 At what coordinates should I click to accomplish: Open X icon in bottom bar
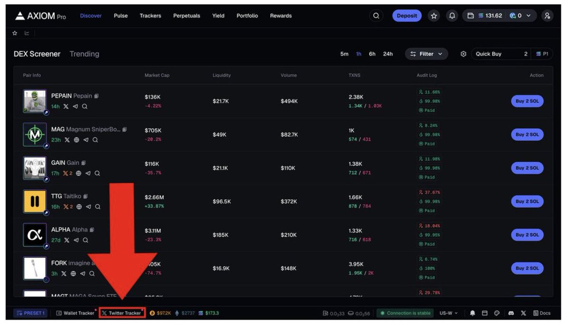[523, 313]
